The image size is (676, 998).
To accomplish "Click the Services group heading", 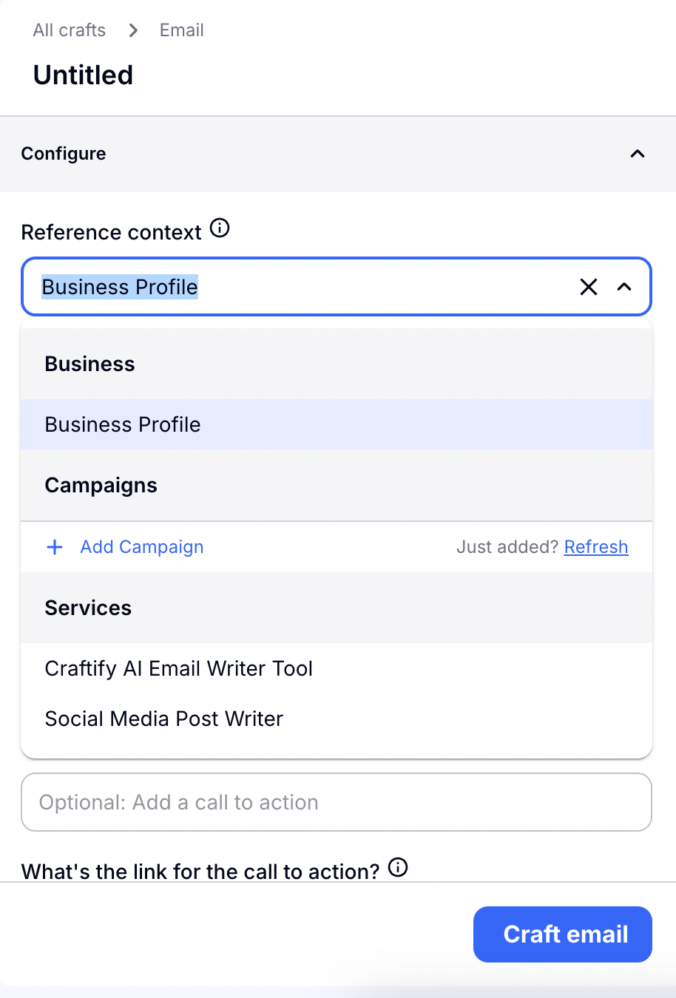I will point(88,608).
